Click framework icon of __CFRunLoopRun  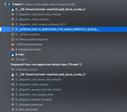(13, 34)
